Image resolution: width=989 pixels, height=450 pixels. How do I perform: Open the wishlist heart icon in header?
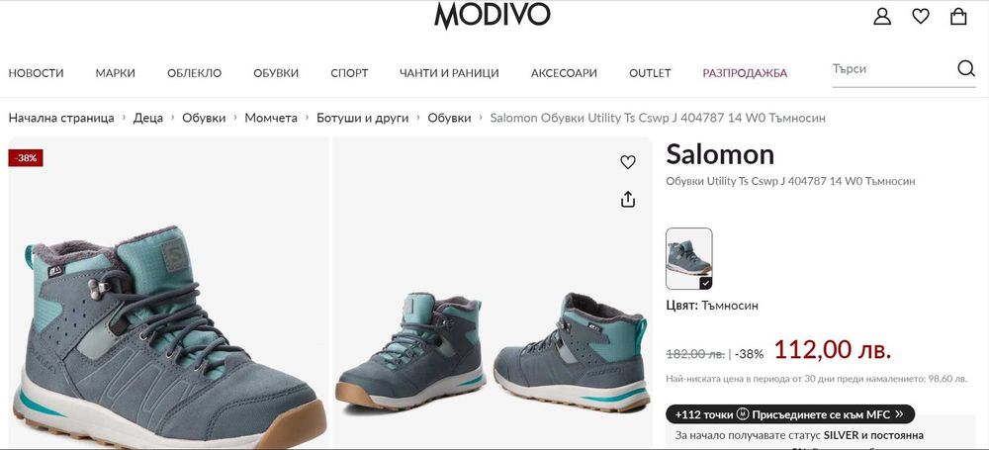pyautogui.click(x=921, y=17)
